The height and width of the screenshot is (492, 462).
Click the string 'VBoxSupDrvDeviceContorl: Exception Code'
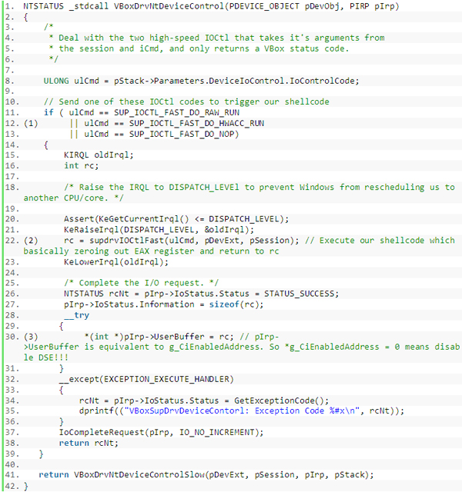[226, 411]
